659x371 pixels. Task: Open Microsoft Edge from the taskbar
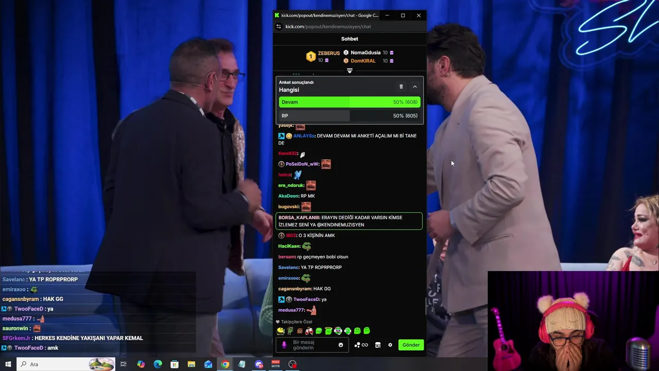(x=158, y=364)
